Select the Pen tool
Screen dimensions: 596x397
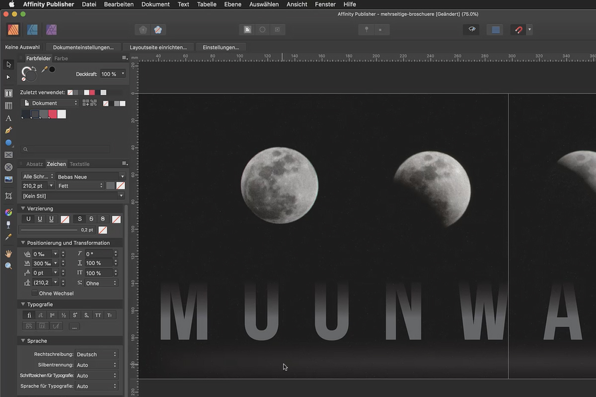pyautogui.click(x=8, y=131)
